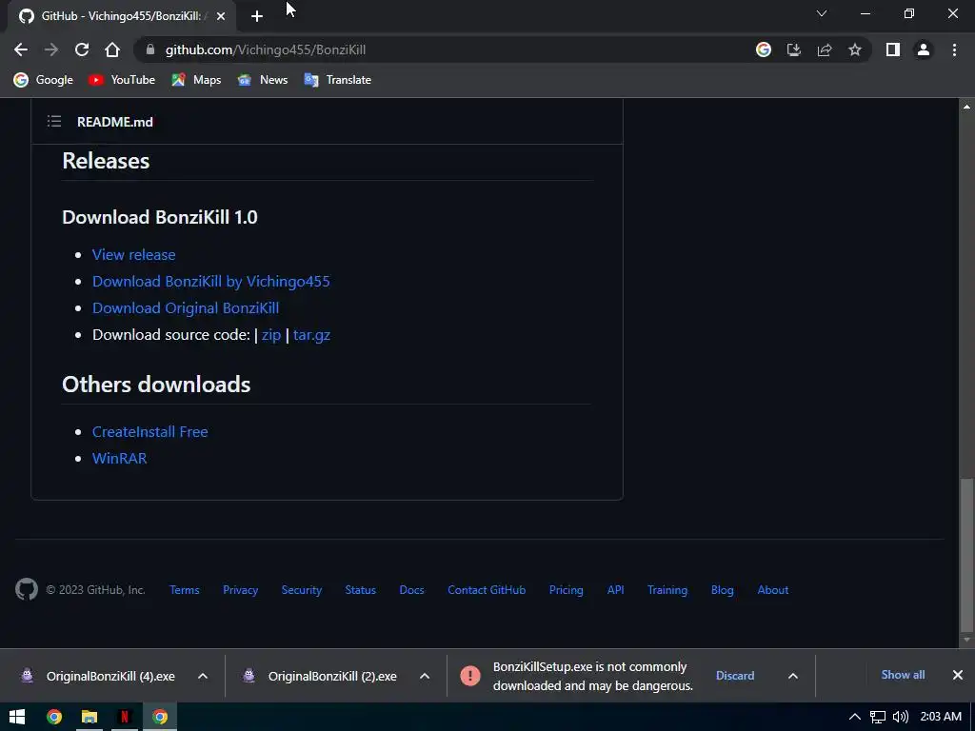The width and height of the screenshot is (975, 731).
Task: Go back to the previous page
Action: point(21,49)
